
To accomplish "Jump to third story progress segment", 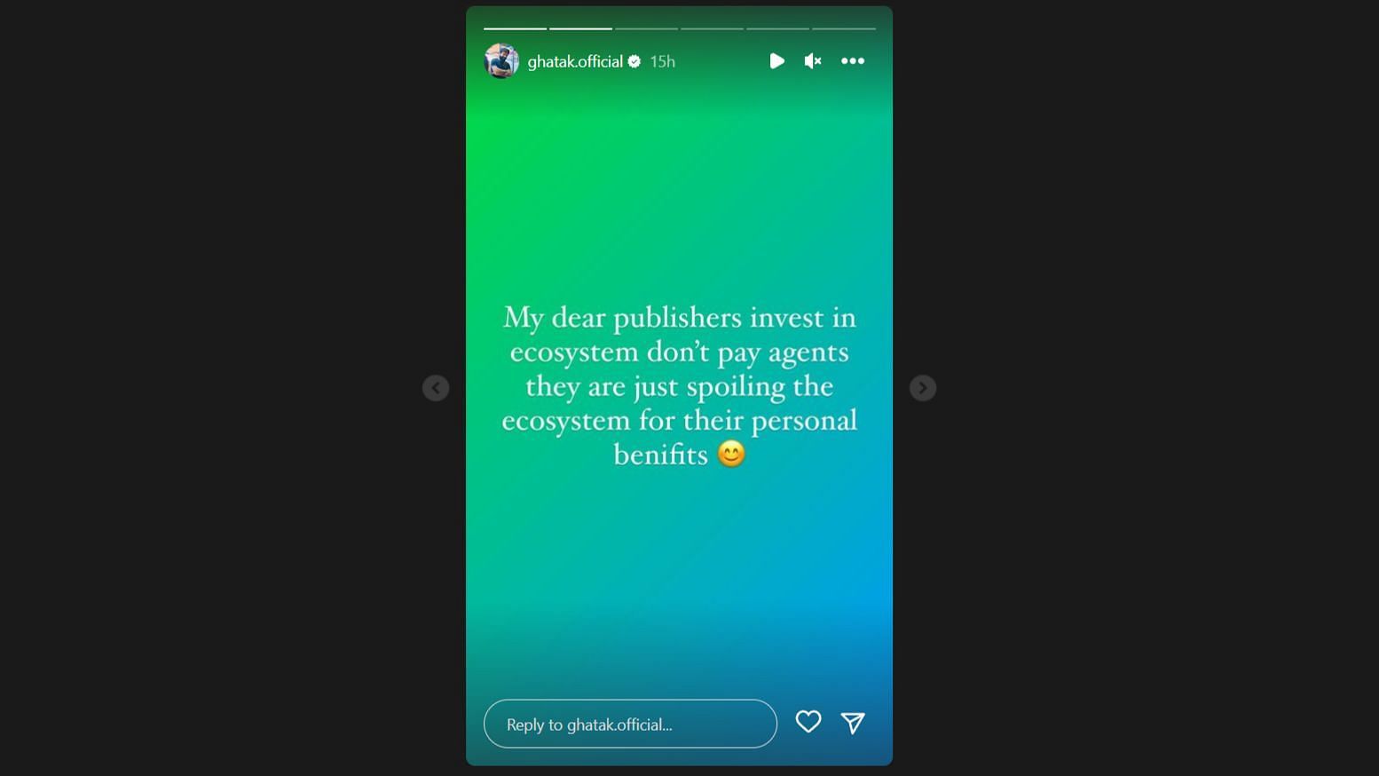I will (x=646, y=28).
